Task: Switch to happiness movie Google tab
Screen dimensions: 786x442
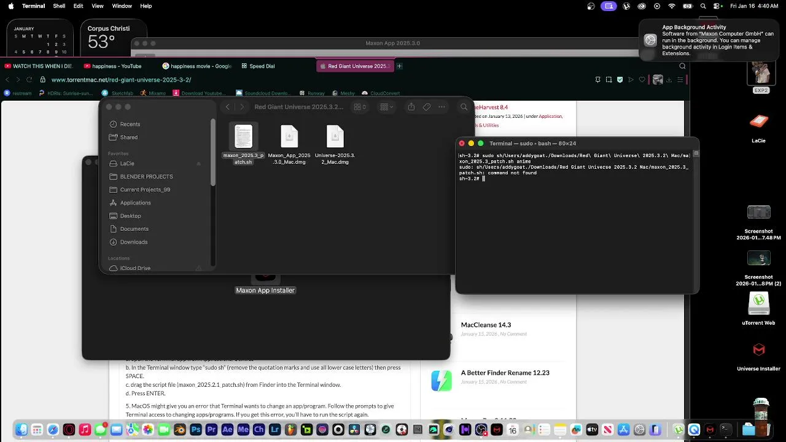Action: (x=196, y=66)
